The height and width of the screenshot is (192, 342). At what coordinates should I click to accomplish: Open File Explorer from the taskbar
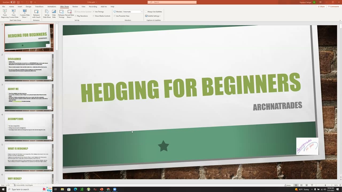coord(62,189)
